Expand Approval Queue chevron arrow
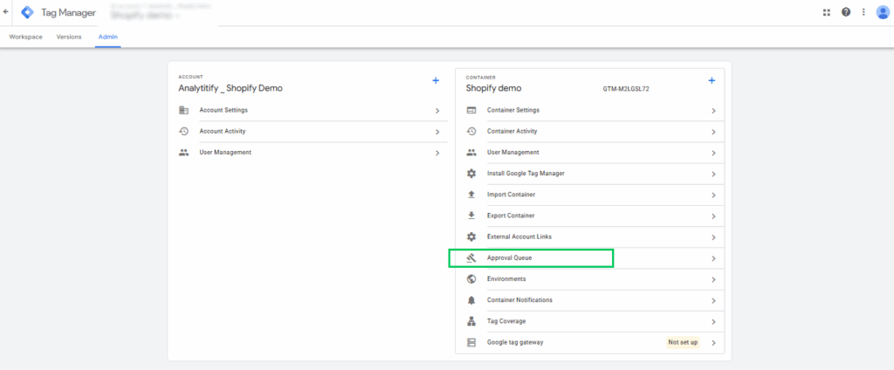The height and width of the screenshot is (370, 894). (x=713, y=258)
